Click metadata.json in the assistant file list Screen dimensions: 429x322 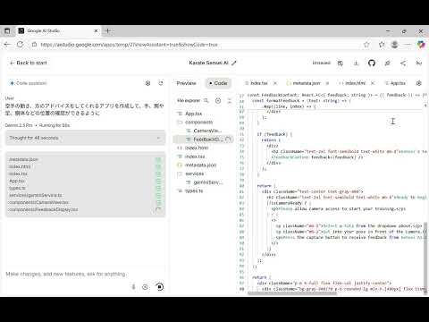coord(23,159)
